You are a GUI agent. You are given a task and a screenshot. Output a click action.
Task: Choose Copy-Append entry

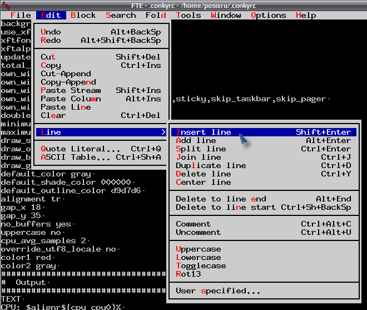[x=101, y=82]
